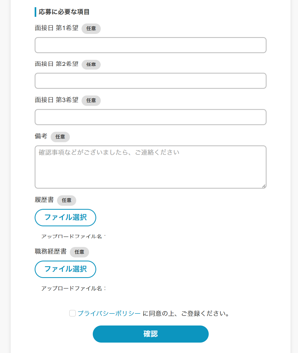Click the 任意 badge next to 履歴書
Image resolution: width=298 pixels, height=353 pixels.
(x=67, y=201)
